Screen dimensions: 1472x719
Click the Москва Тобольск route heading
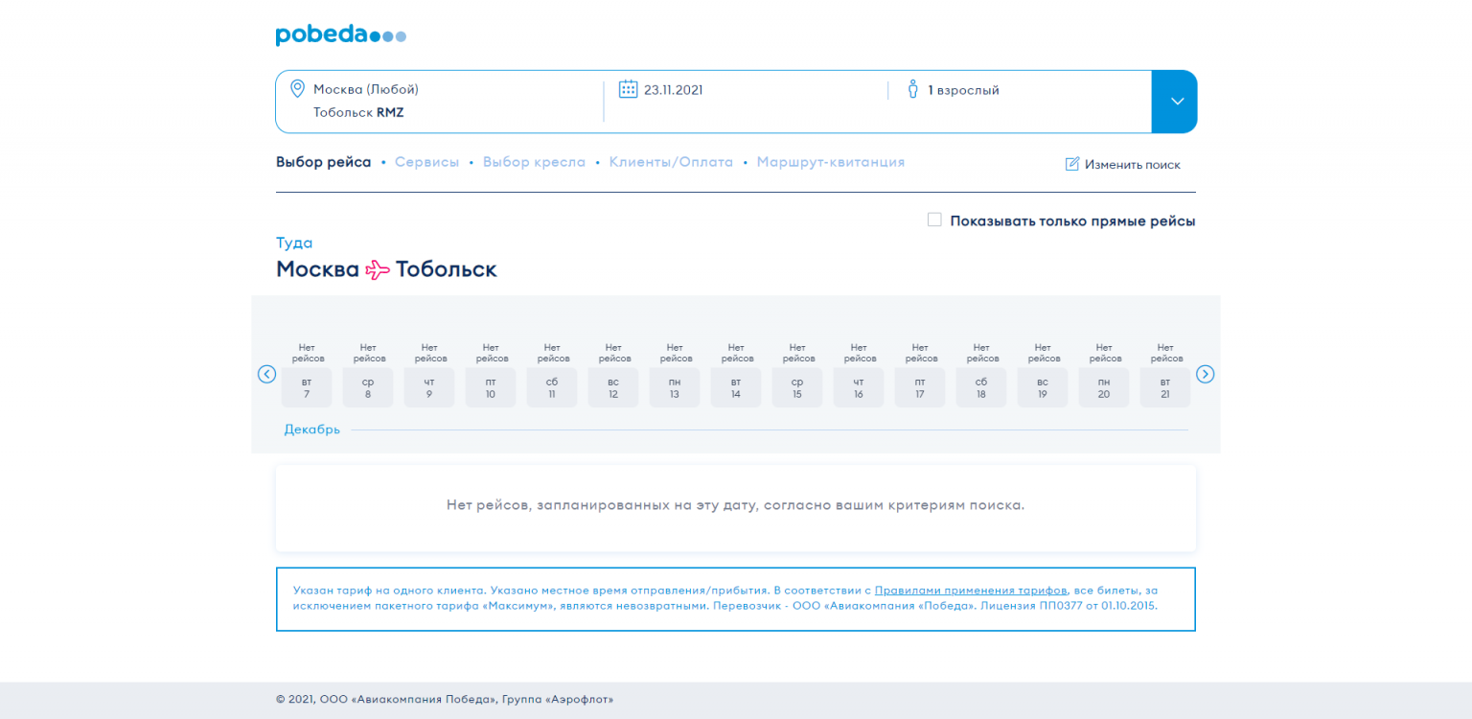(x=386, y=269)
